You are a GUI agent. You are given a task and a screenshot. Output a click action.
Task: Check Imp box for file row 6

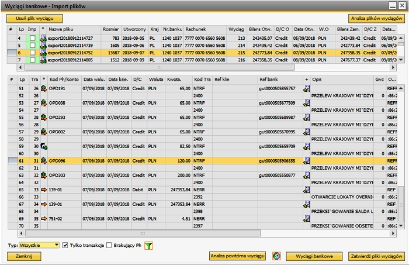pos(32,53)
